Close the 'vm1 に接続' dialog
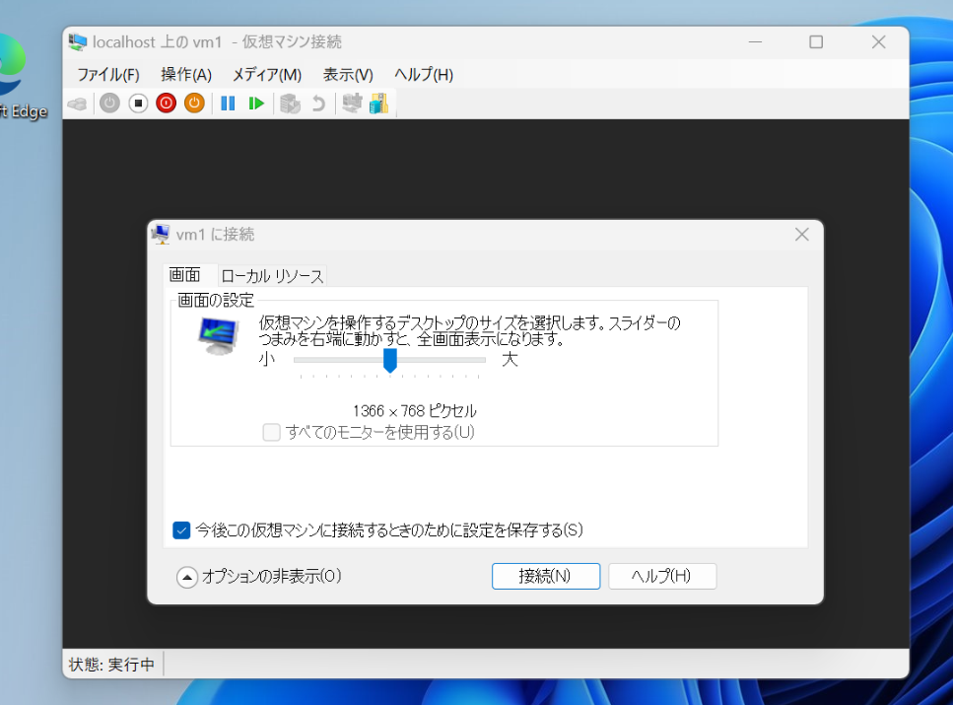The width and height of the screenshot is (953, 705). (801, 235)
